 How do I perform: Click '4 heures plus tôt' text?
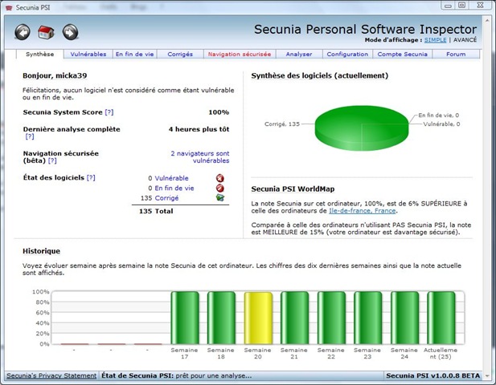point(199,129)
